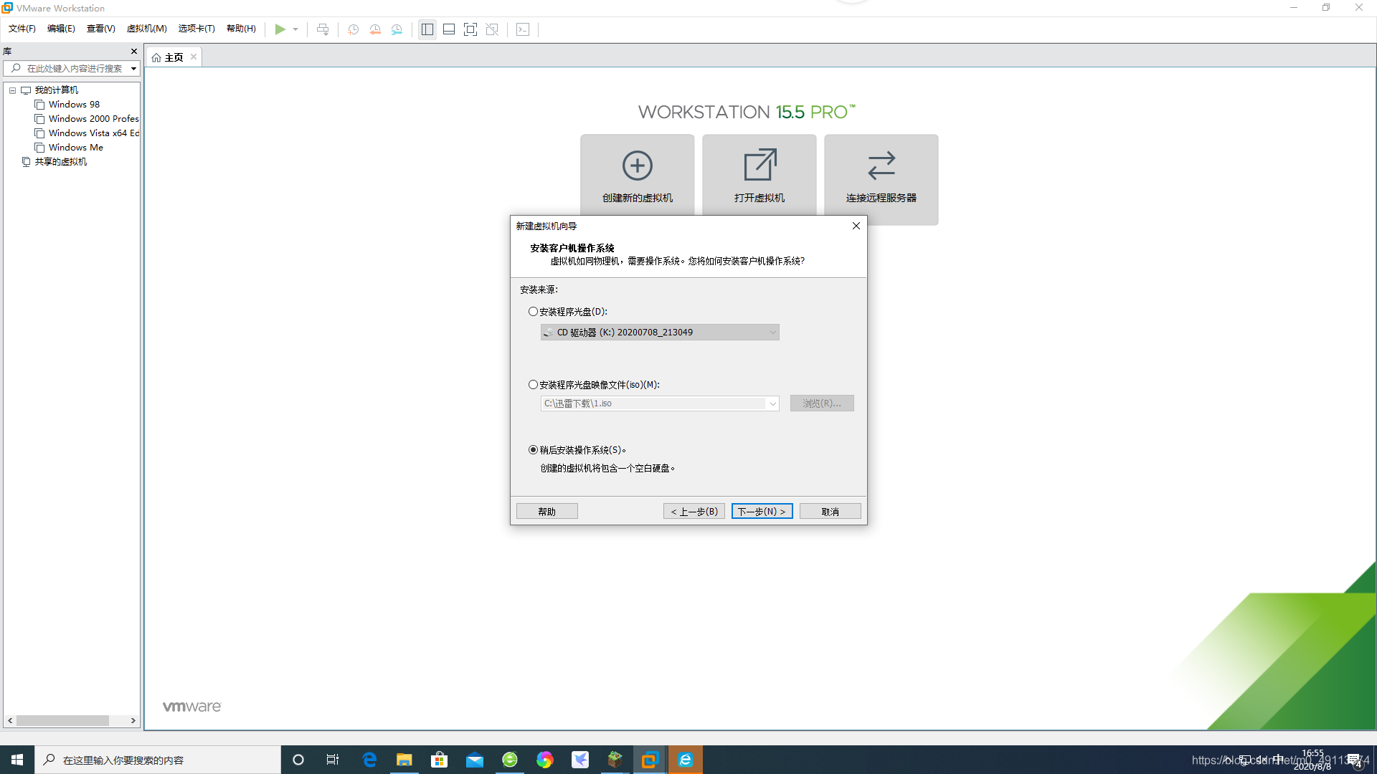
Task: Expand the CD drive dropdown selector
Action: (x=772, y=332)
